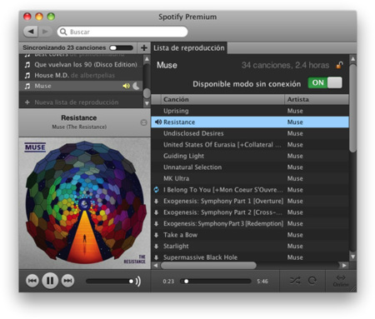Click the Online connection status icon
Image resolution: width=375 pixels, height=319 pixels.
tap(341, 281)
